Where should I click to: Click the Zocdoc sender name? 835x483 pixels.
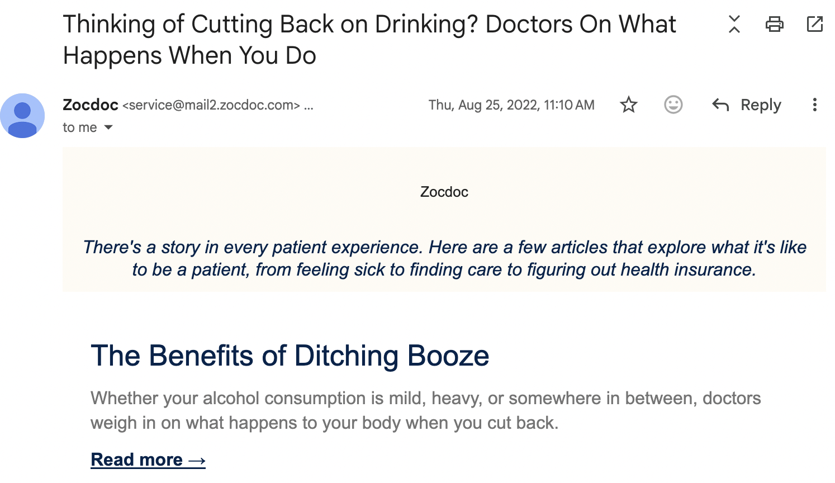pos(91,105)
